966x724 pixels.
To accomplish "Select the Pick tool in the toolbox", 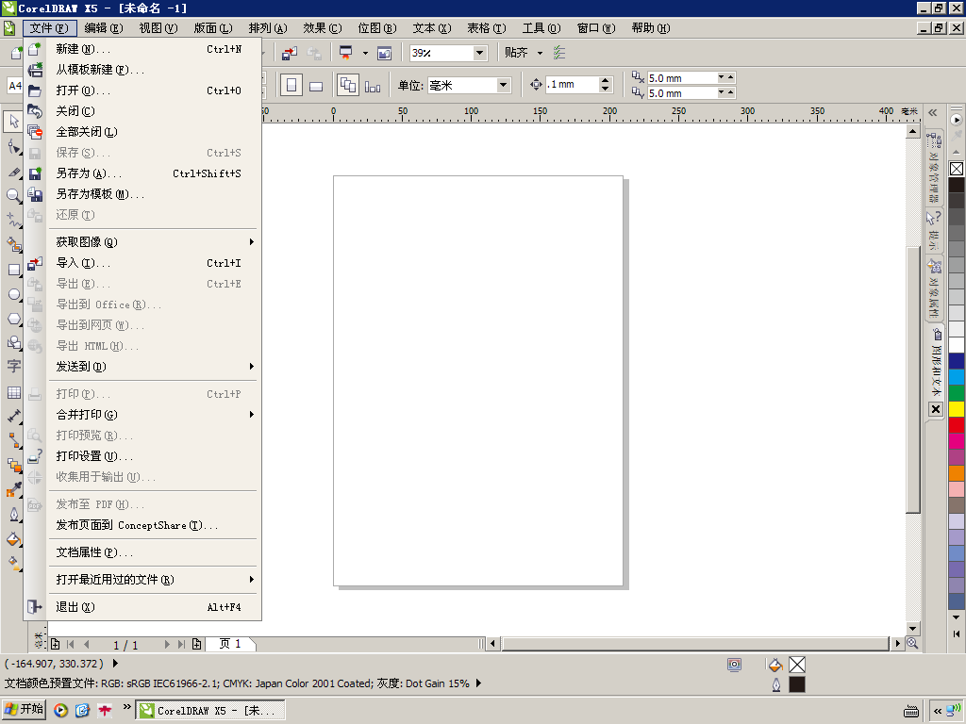I will [13, 122].
